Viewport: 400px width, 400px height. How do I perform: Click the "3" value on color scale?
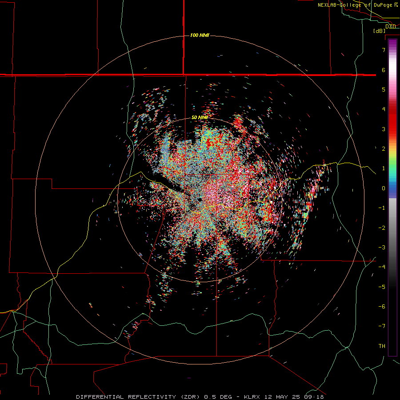click(384, 129)
